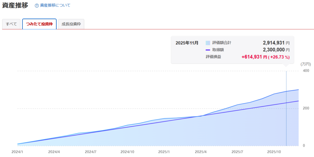Select the すべて tab
This screenshot has width=314, height=157.
pyautogui.click(x=11, y=24)
